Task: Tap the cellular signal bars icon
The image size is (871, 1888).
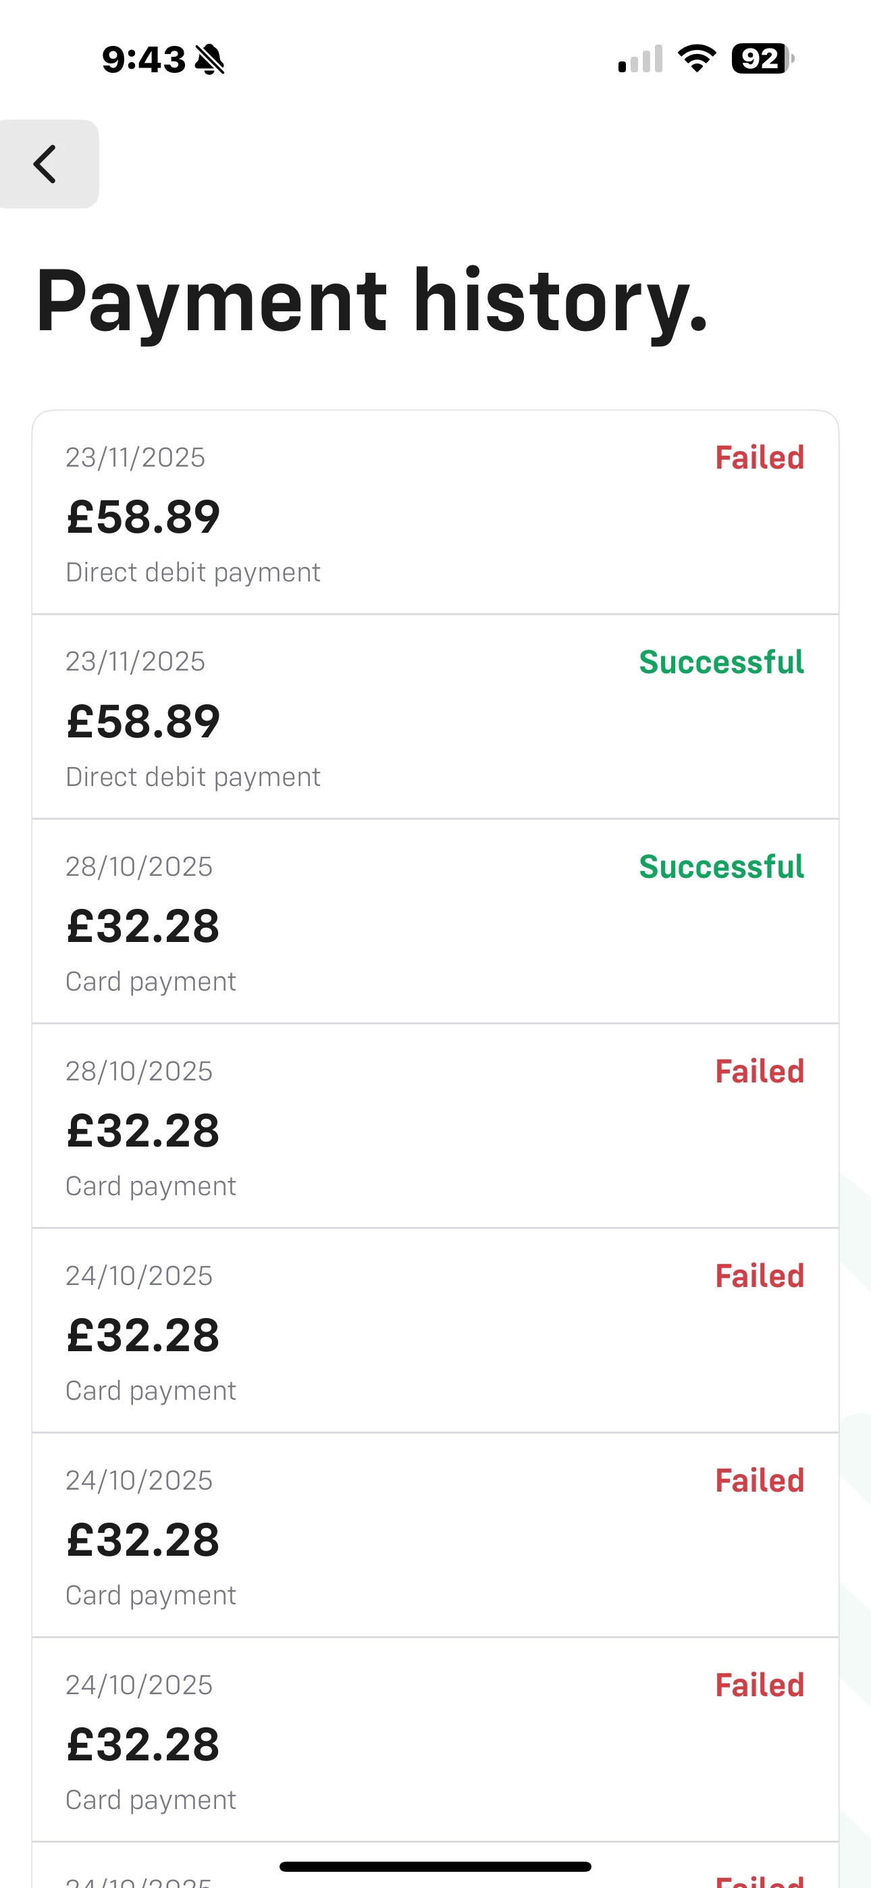Action: [640, 59]
